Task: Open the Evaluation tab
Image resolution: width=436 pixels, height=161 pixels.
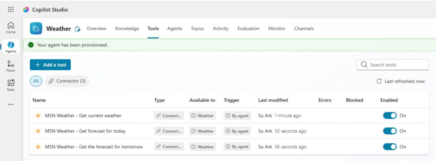Action: click(x=248, y=28)
